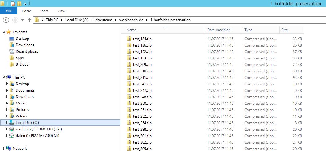326x151 pixels.
Task: Click the Back navigation arrow
Action: (6, 20)
